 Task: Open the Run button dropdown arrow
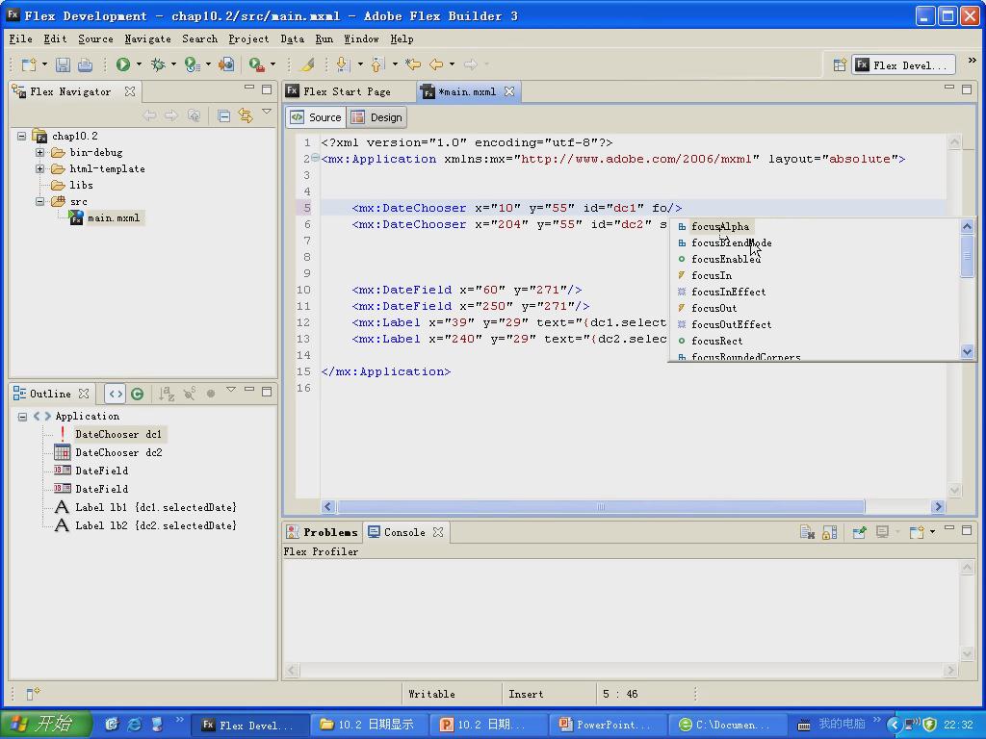[x=139, y=64]
